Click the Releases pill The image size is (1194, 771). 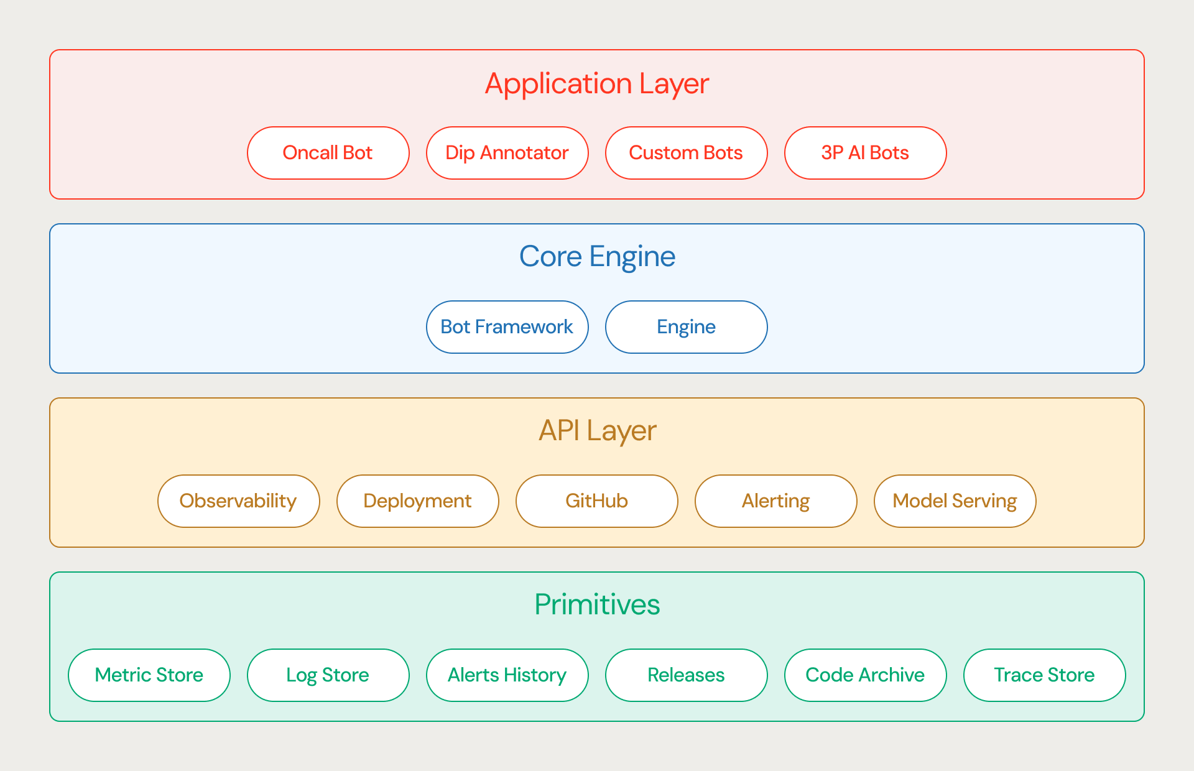point(686,675)
